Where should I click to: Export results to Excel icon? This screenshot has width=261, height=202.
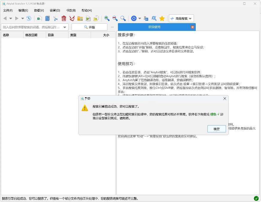[x=40, y=18]
